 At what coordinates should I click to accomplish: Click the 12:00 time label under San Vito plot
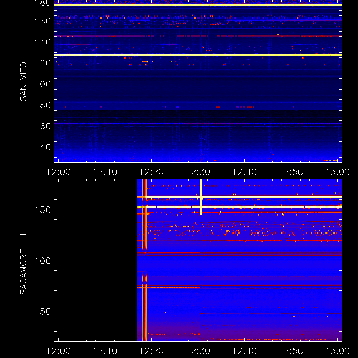click(x=59, y=172)
